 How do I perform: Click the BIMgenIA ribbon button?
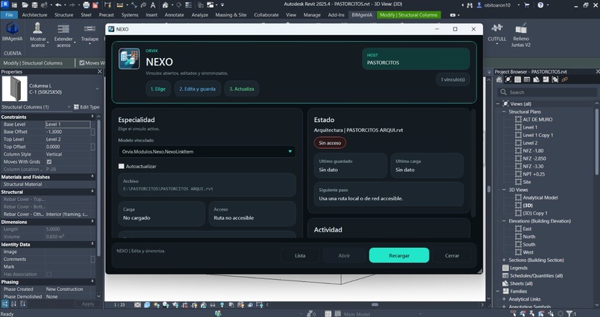click(12, 32)
